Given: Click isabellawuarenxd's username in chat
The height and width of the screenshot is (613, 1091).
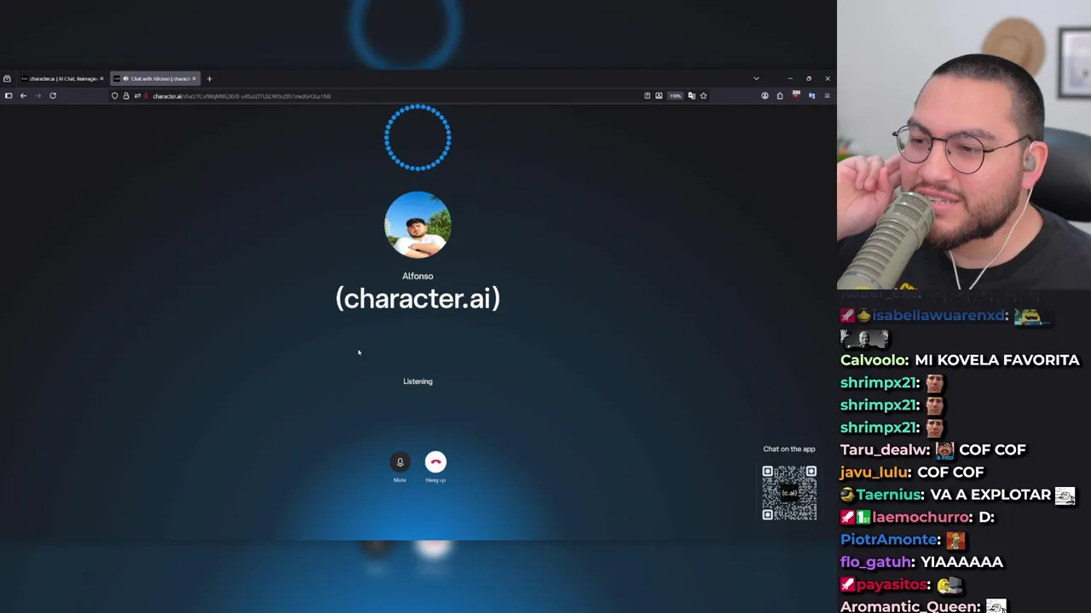Looking at the screenshot, I should (x=938, y=315).
